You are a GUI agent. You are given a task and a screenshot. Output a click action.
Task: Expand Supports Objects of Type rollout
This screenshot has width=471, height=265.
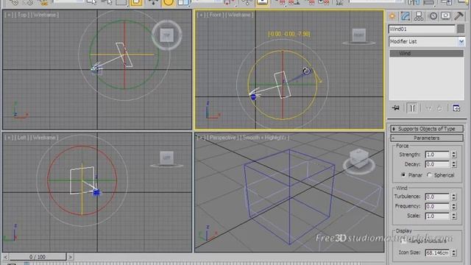click(x=427, y=129)
